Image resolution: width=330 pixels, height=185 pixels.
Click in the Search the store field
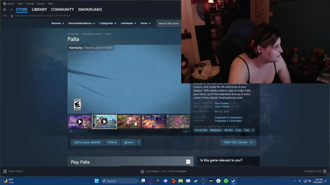tap(169, 23)
